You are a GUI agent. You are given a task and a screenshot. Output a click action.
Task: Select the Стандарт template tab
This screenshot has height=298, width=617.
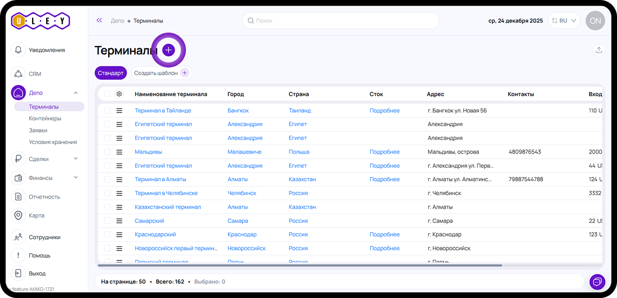click(x=110, y=73)
